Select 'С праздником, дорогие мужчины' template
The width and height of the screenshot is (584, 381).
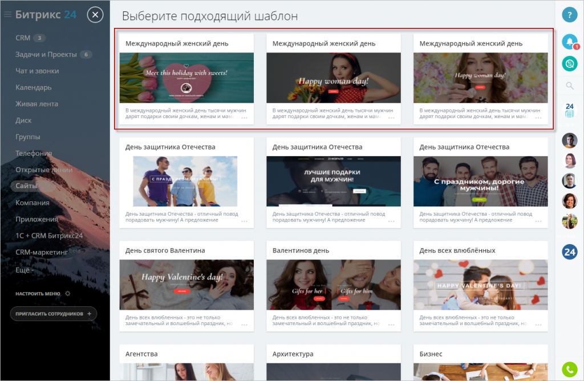point(480,181)
